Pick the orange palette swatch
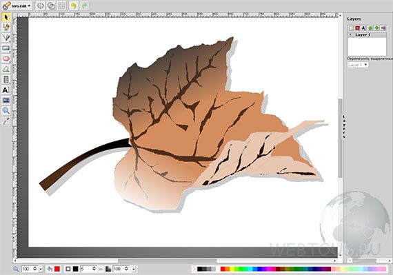This screenshot has height=275, width=393. 227,269
